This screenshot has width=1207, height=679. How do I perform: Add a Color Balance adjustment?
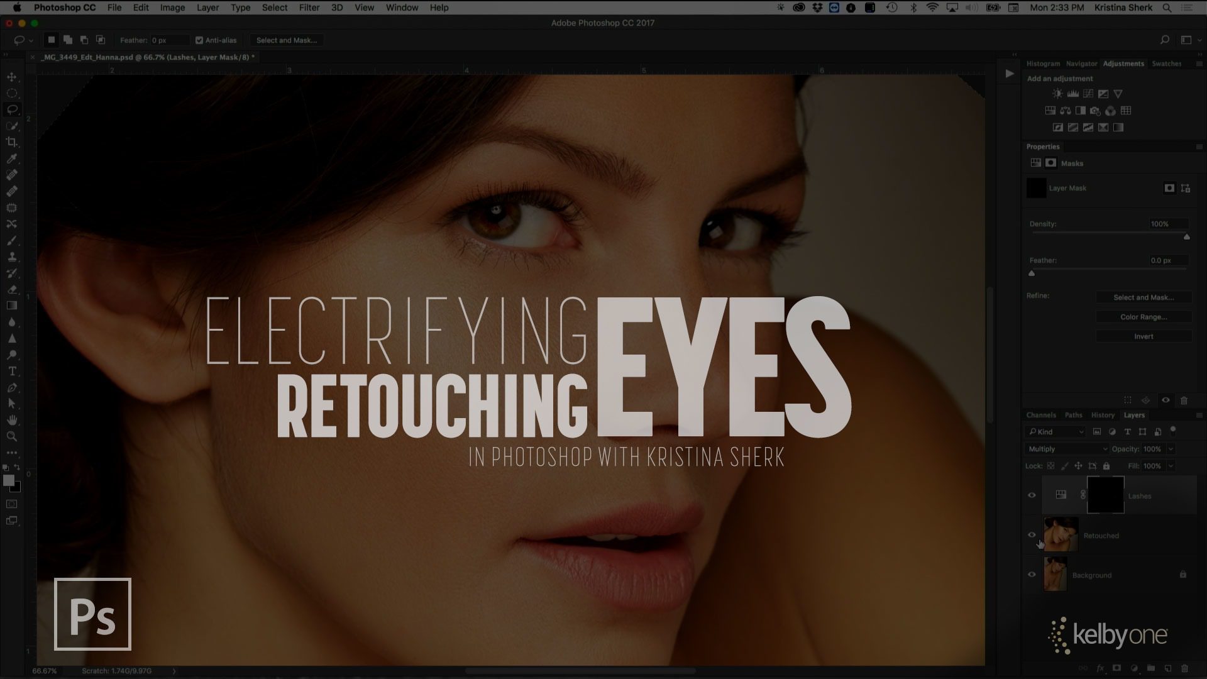pyautogui.click(x=1065, y=111)
